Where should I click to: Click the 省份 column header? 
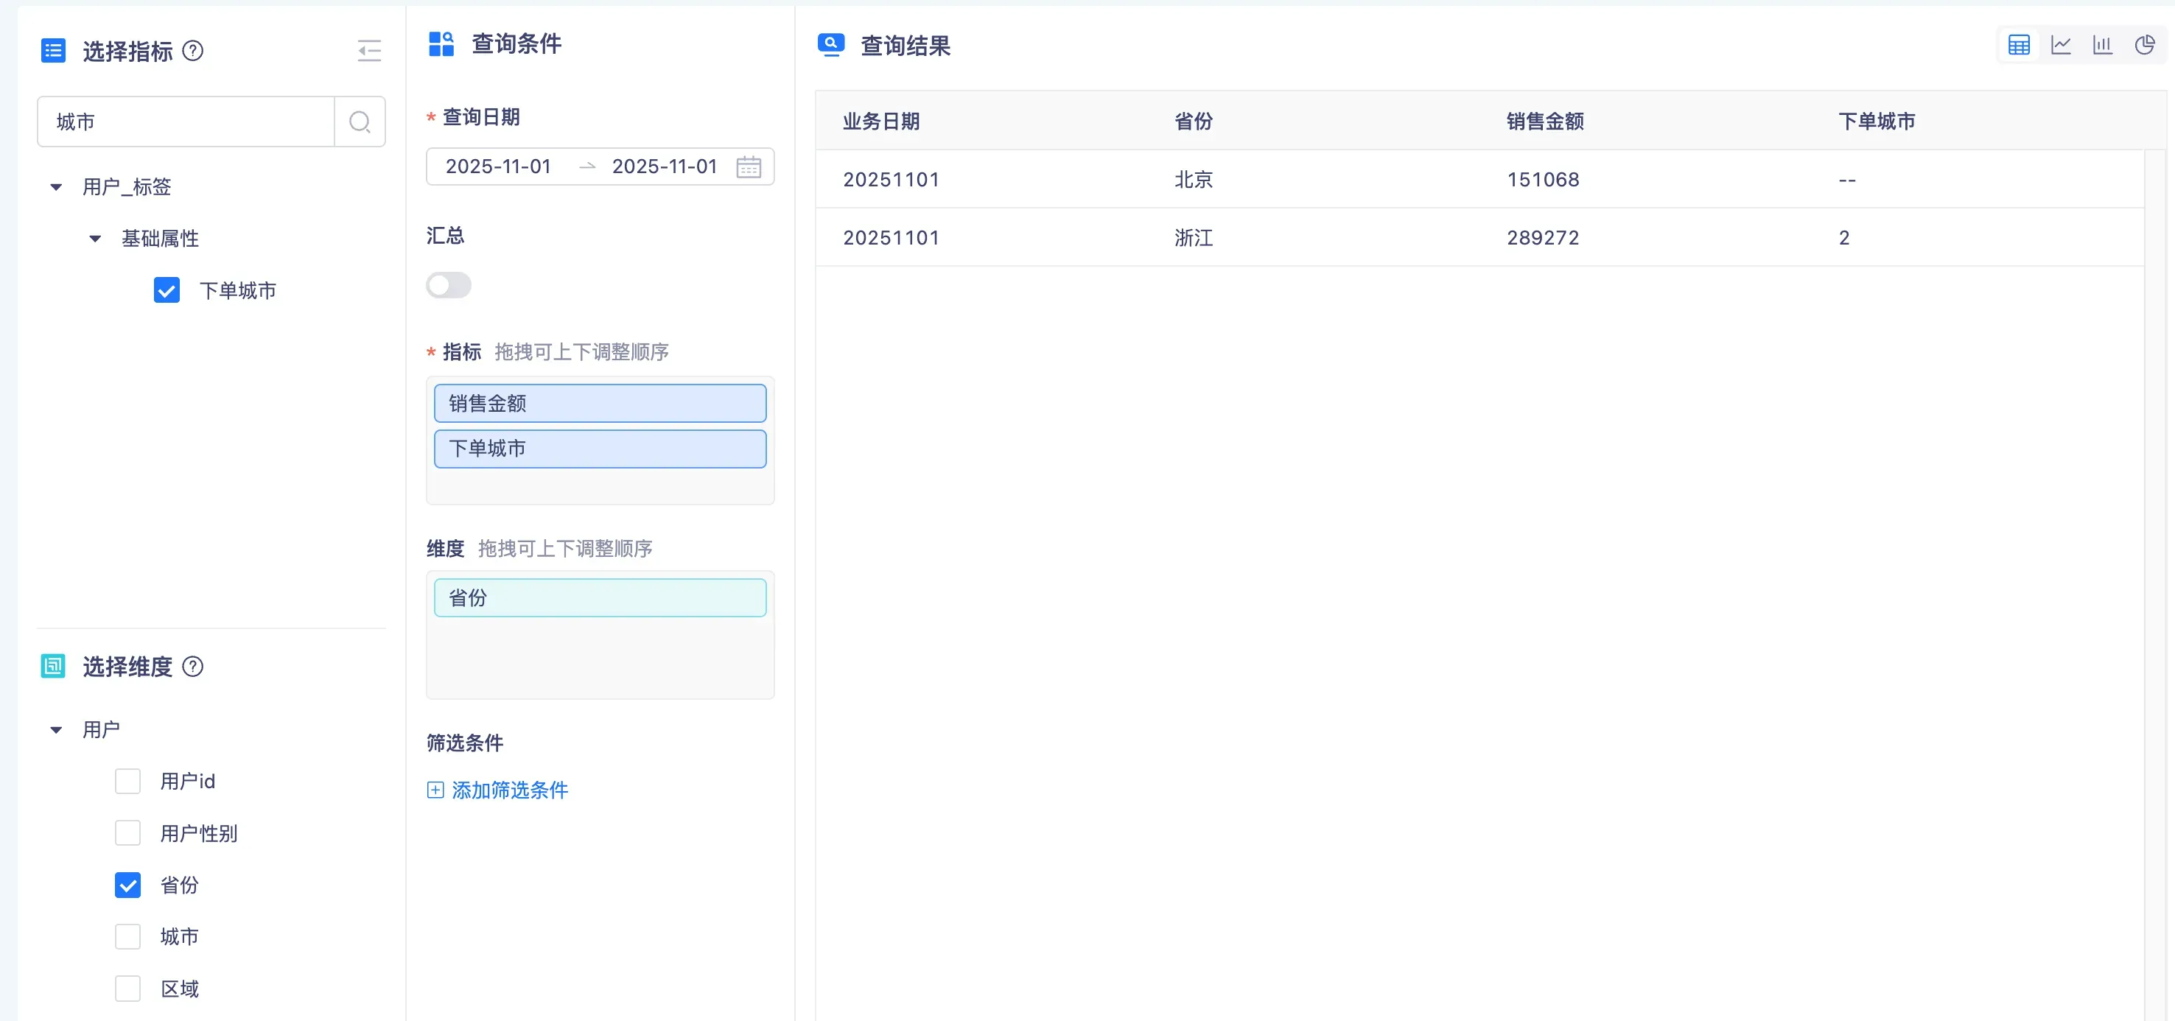pos(1193,122)
